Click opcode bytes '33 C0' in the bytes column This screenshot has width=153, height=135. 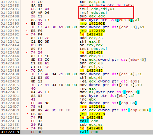point(37,2)
